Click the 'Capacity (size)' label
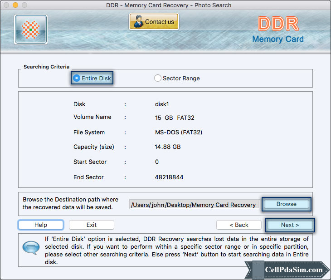 [x=94, y=147]
